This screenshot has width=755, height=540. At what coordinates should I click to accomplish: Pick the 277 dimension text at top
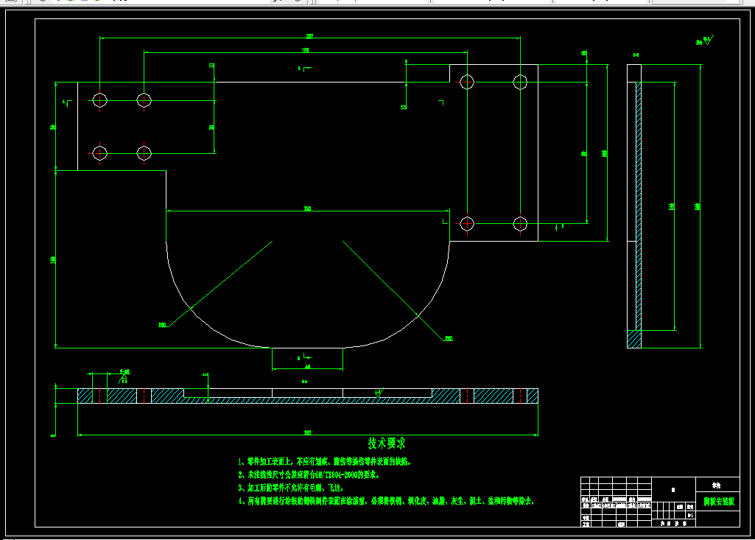click(x=309, y=37)
